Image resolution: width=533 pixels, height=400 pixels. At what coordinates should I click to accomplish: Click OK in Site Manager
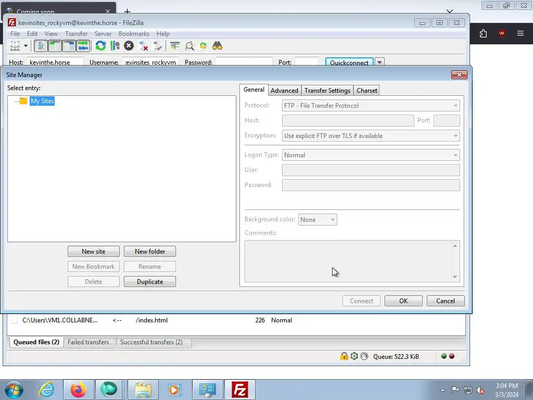pos(403,301)
